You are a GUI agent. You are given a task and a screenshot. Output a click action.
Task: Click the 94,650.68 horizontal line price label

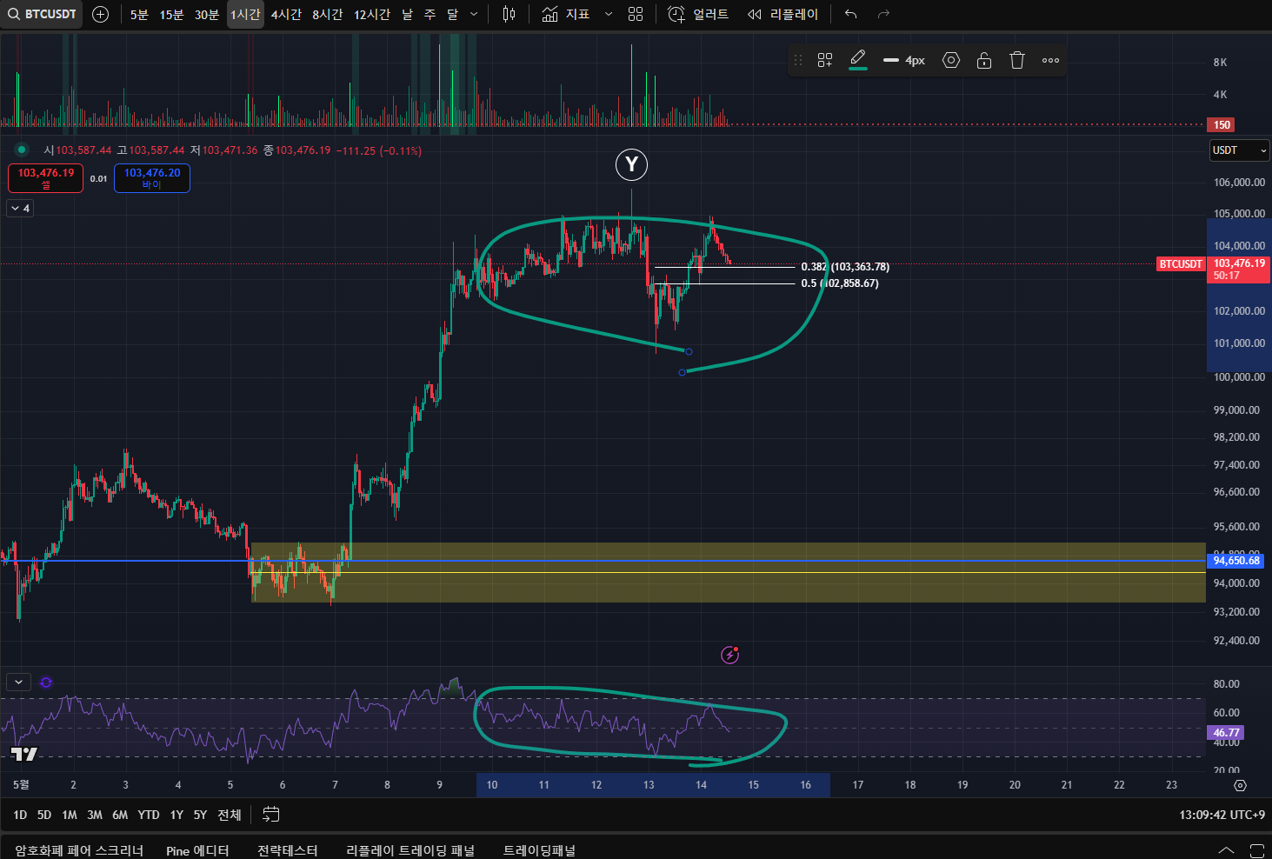(1236, 561)
